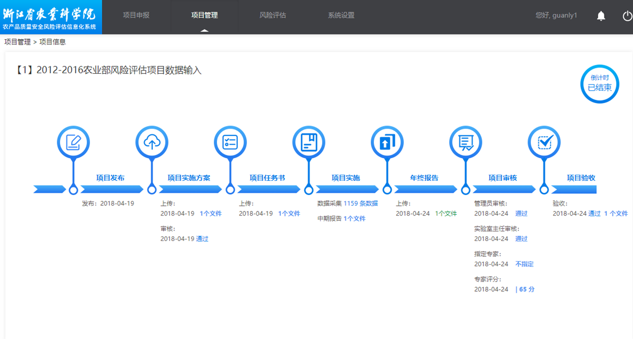Click the 项目实施方案 cloud upload icon
This screenshot has width=633, height=339.
pos(152,142)
